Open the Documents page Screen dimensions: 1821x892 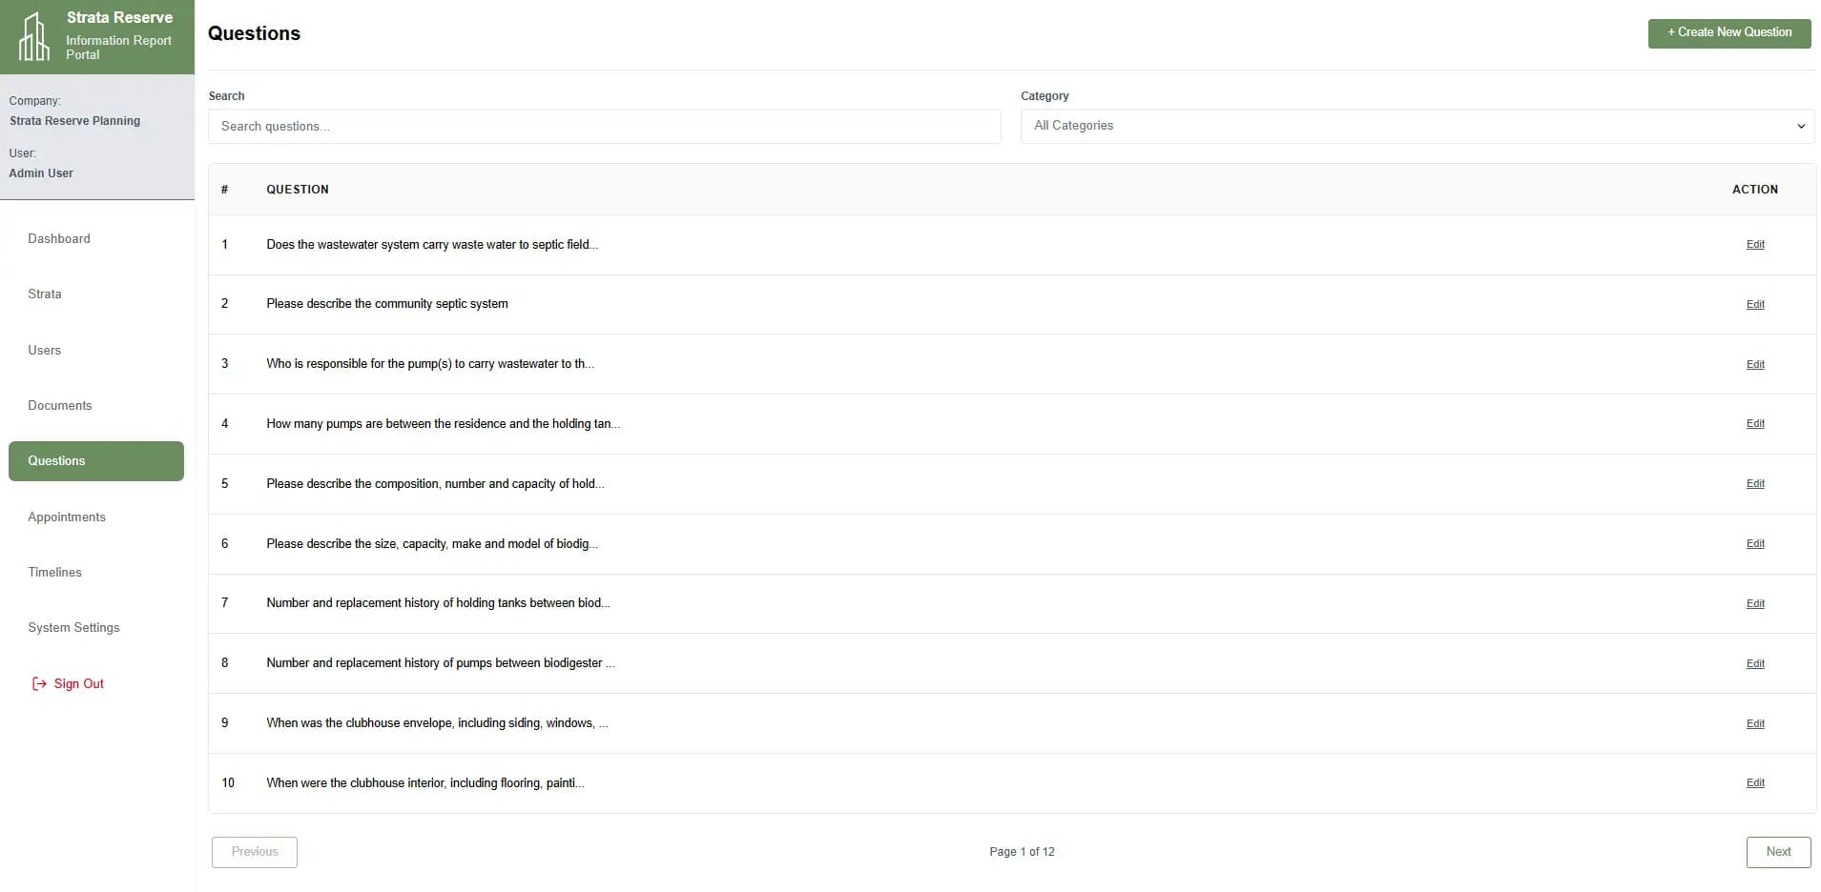tap(60, 405)
